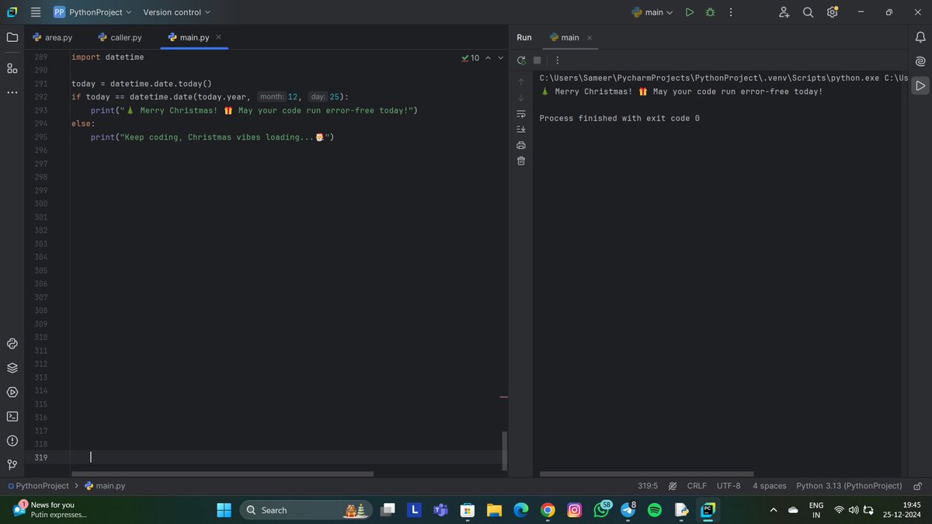Clear all console output trash icon
This screenshot has width=932, height=524.
click(521, 161)
